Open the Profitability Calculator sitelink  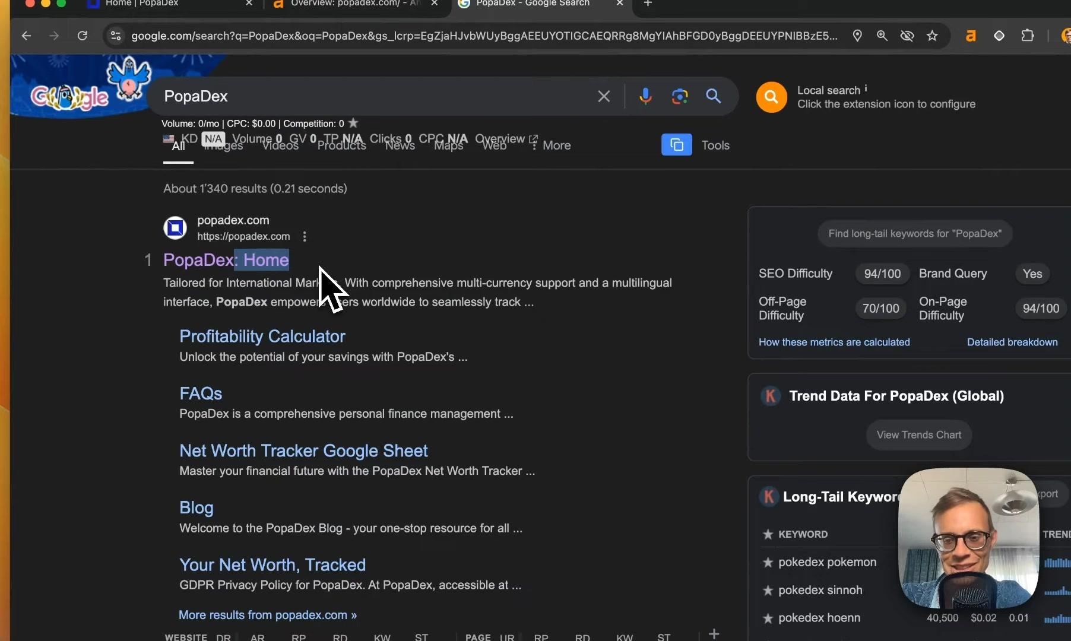click(x=262, y=337)
